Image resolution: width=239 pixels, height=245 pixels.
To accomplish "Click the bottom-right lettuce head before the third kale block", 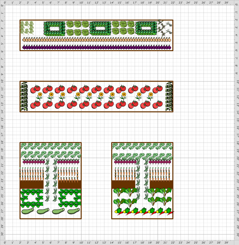I will coord(131,31).
